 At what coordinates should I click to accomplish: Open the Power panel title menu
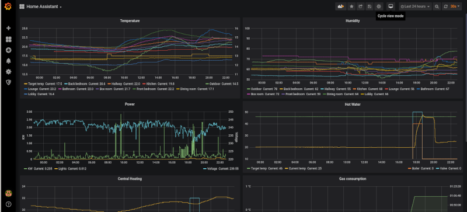pyautogui.click(x=130, y=105)
